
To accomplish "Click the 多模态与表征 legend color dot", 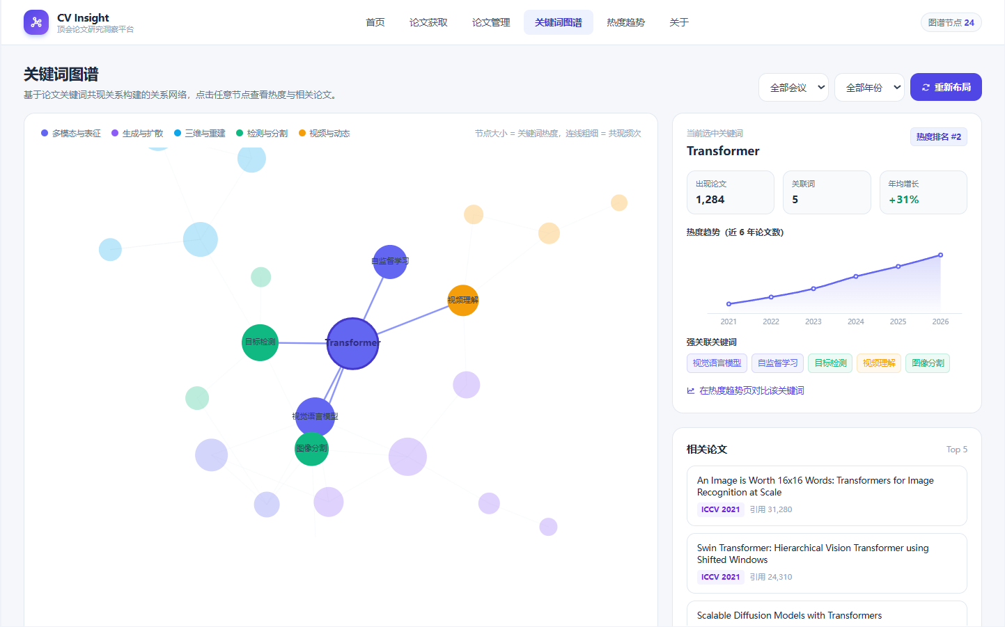I will 45,133.
